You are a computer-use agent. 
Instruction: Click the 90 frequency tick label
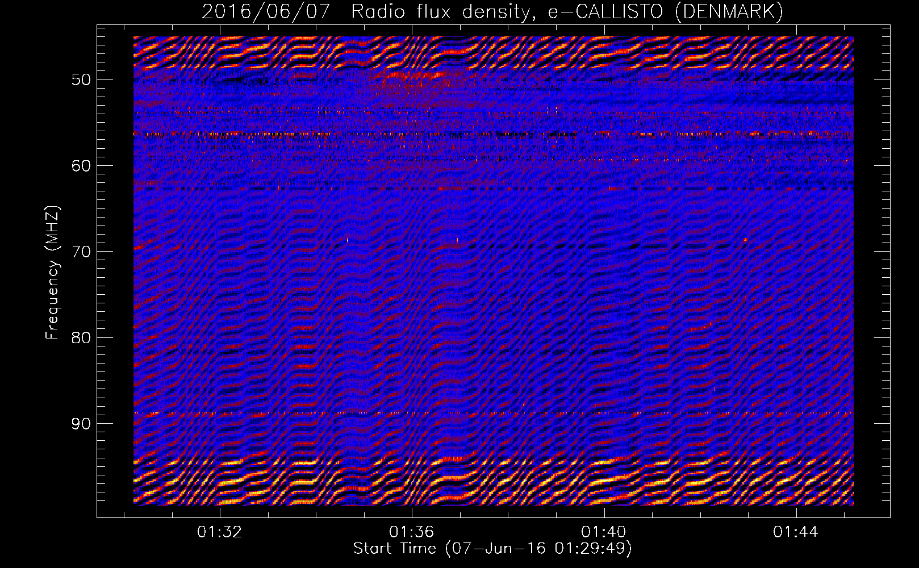81,424
